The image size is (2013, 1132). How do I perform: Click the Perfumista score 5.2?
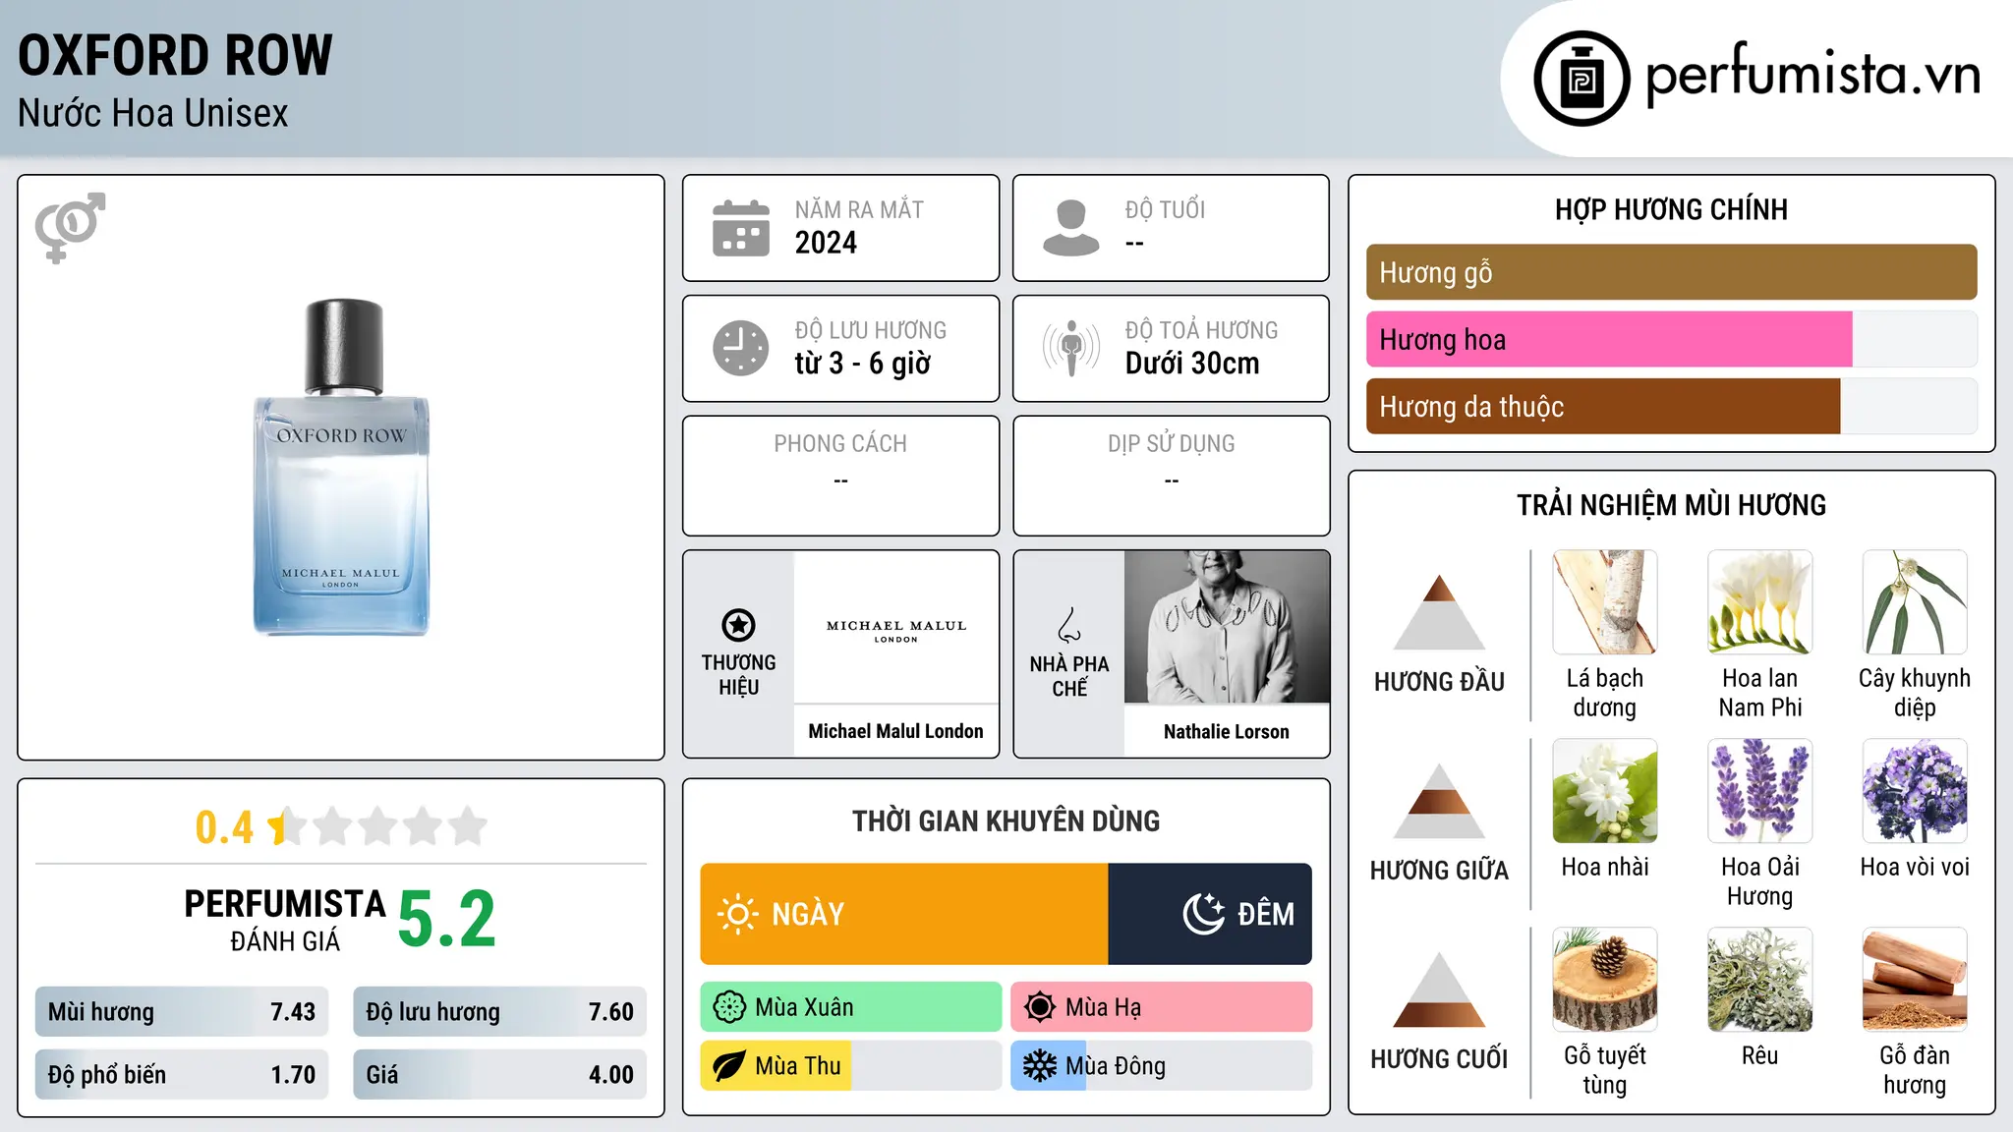pyautogui.click(x=447, y=919)
